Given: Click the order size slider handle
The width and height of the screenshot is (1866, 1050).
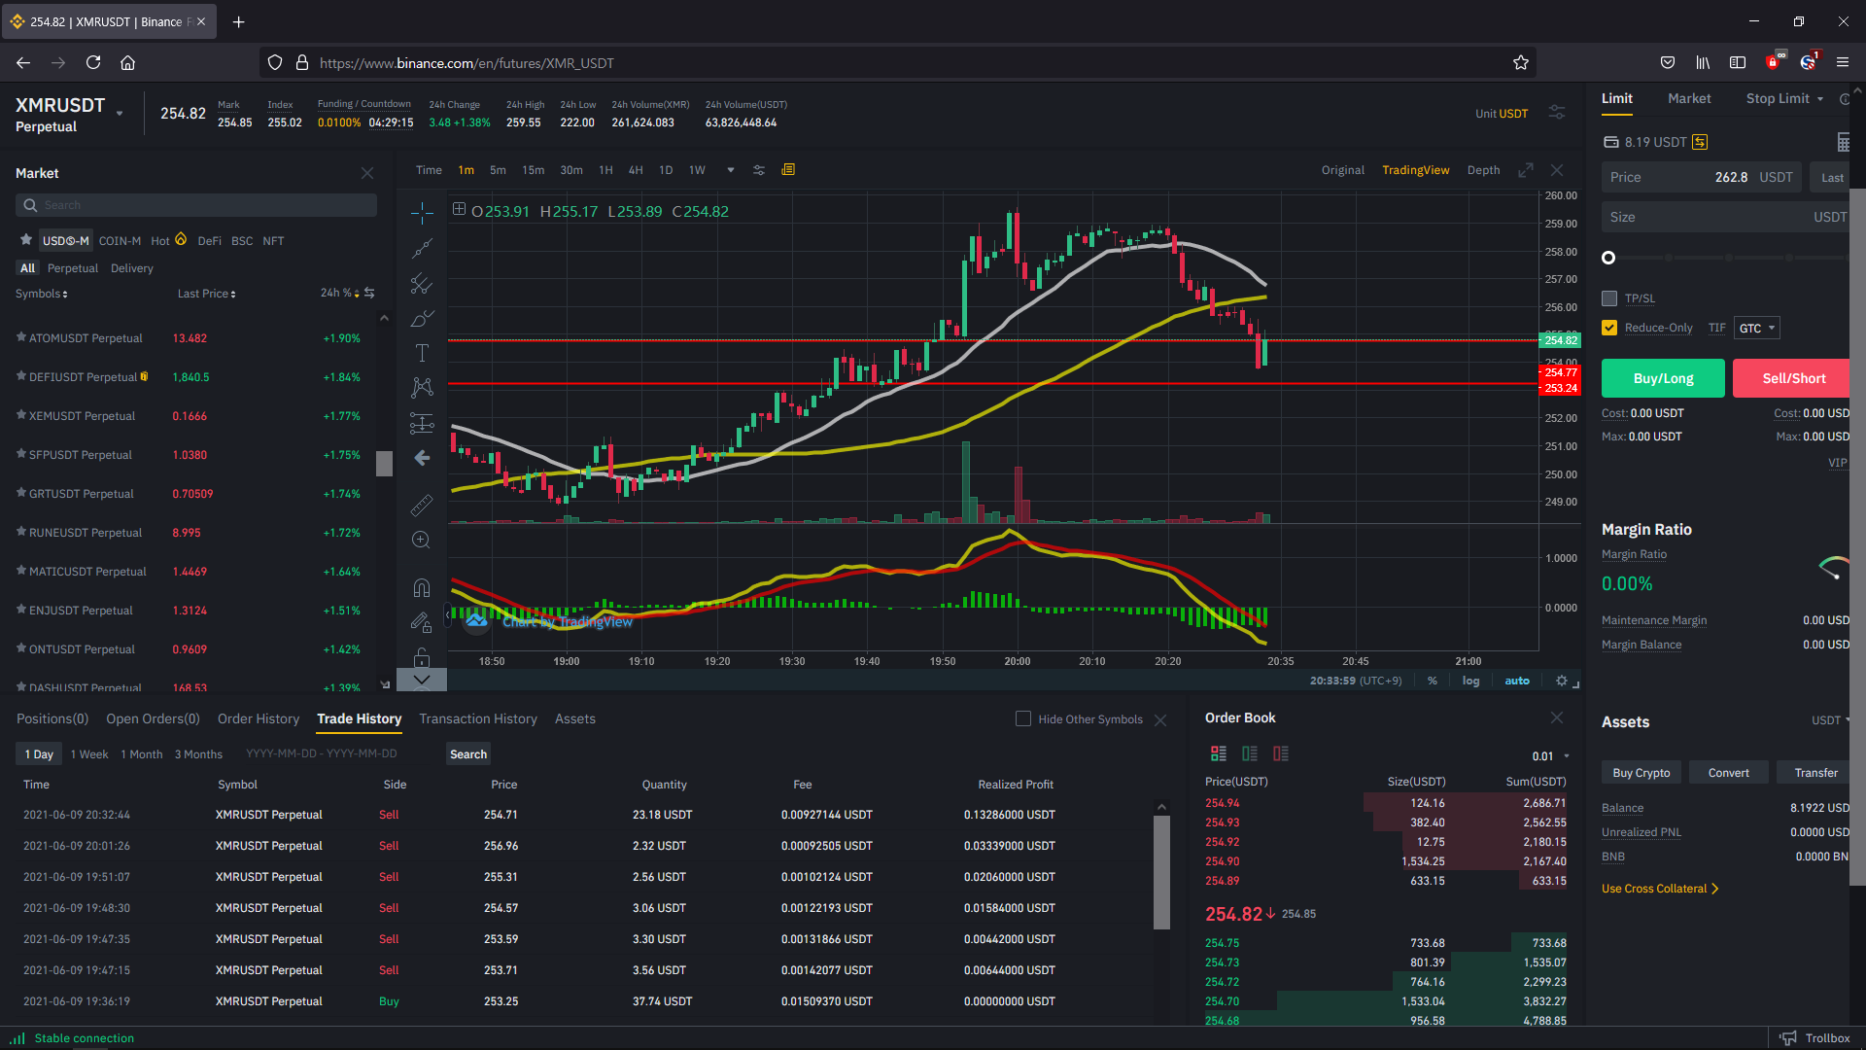Looking at the screenshot, I should pyautogui.click(x=1608, y=258).
